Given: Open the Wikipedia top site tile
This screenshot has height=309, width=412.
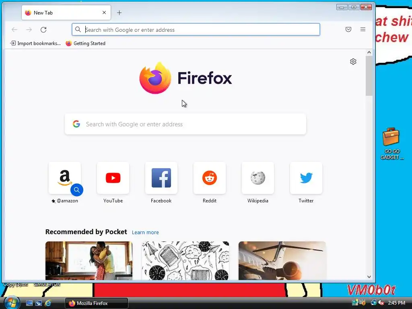Looking at the screenshot, I should click(x=258, y=178).
